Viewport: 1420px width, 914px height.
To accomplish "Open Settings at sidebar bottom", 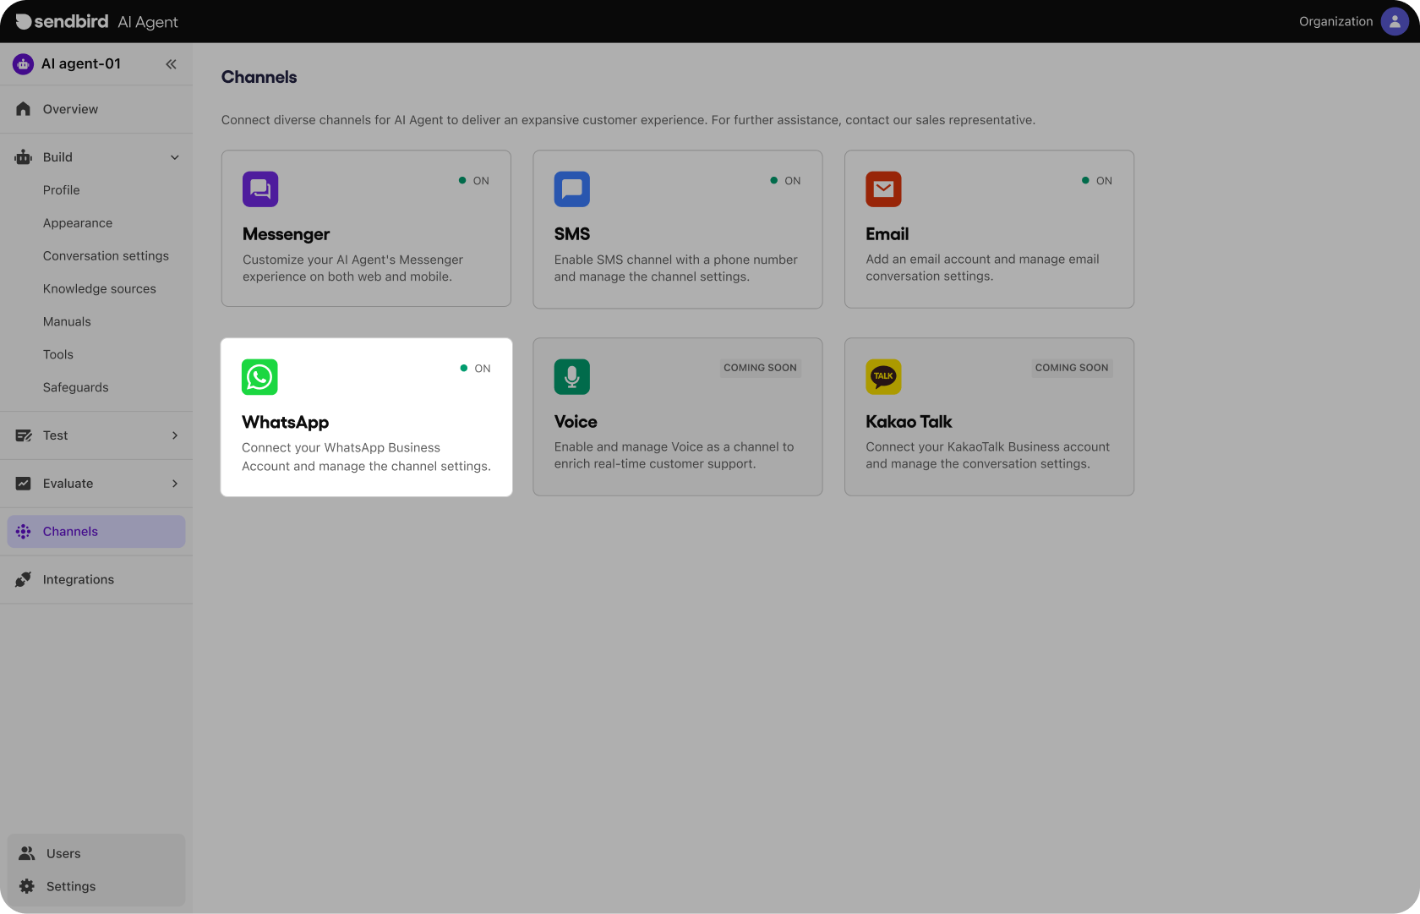I will tap(71, 887).
